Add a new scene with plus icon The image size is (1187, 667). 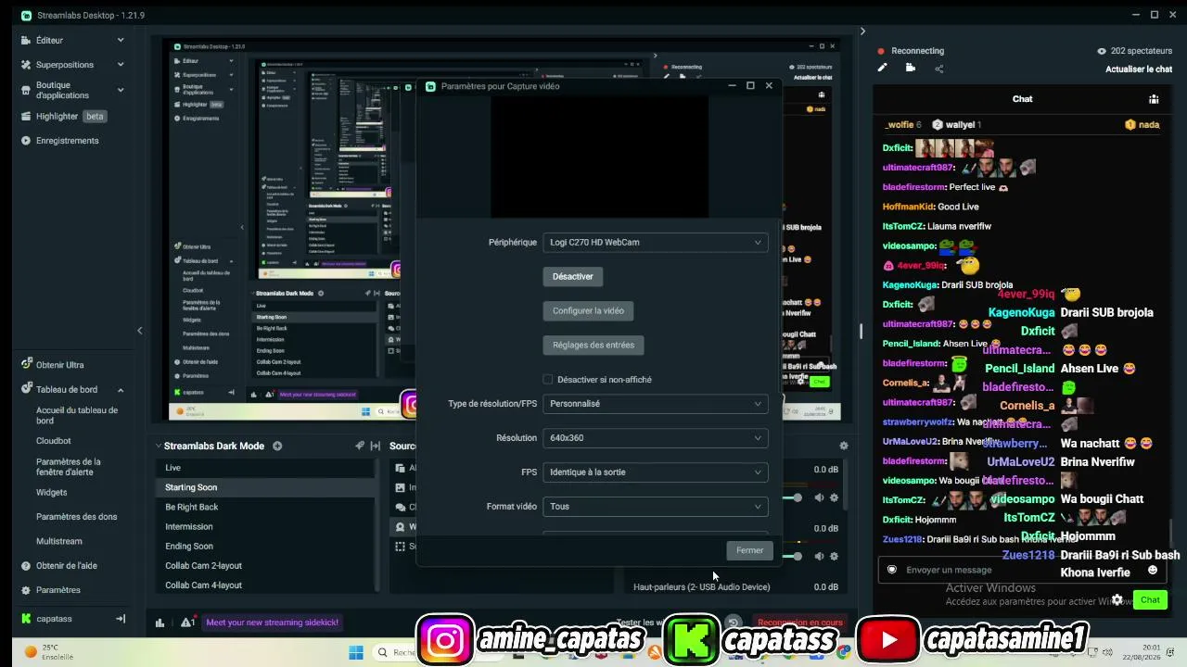[277, 446]
